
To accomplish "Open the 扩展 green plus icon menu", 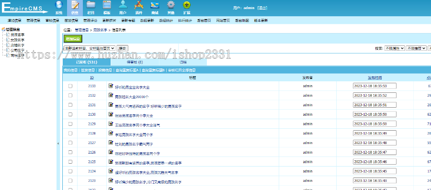I will coord(187,7).
